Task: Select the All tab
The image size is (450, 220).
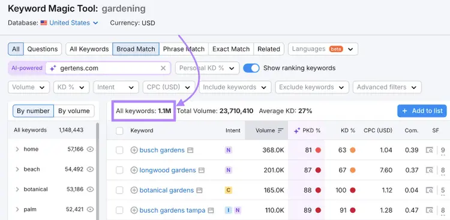Action: 16,49
